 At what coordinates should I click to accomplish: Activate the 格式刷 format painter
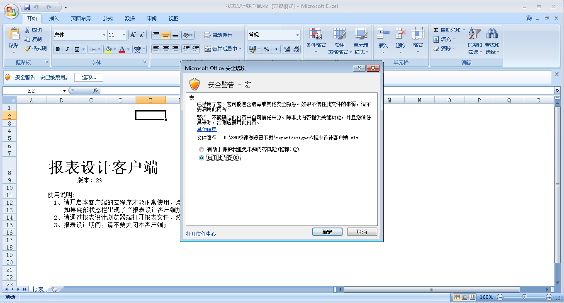click(35, 48)
